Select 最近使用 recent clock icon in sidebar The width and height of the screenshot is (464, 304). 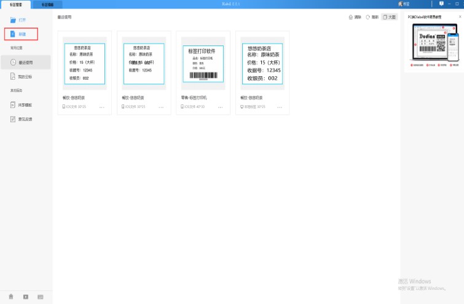click(x=13, y=63)
